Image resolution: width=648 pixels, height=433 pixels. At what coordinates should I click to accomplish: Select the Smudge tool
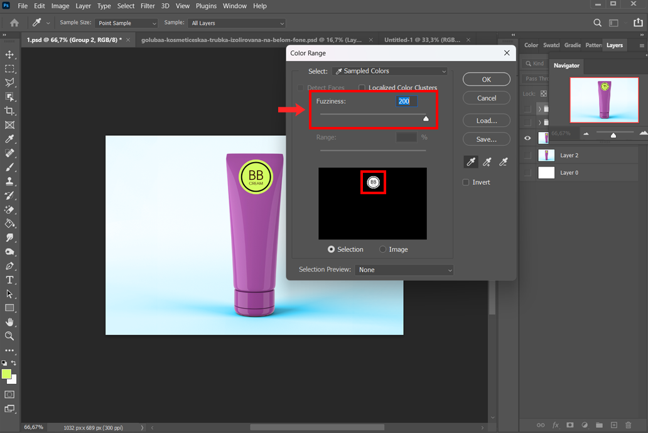[x=9, y=238]
